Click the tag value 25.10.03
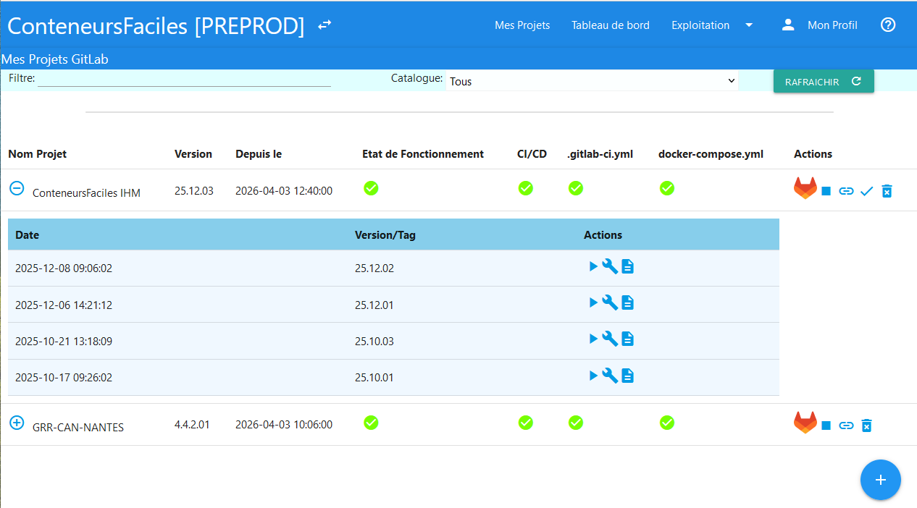The image size is (917, 508). [374, 342]
